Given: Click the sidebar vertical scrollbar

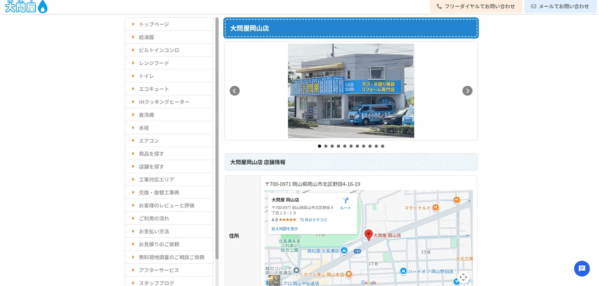Looking at the screenshot, I should click(x=217, y=139).
